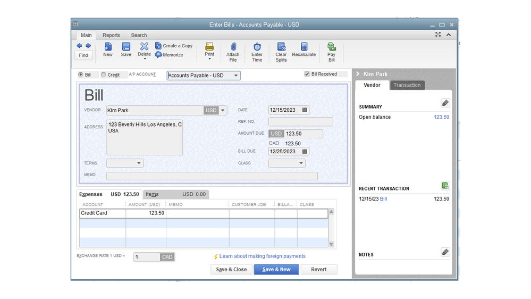Screen dimensions: 531x299
Task: Switch to the Reports tab
Action: 111,35
